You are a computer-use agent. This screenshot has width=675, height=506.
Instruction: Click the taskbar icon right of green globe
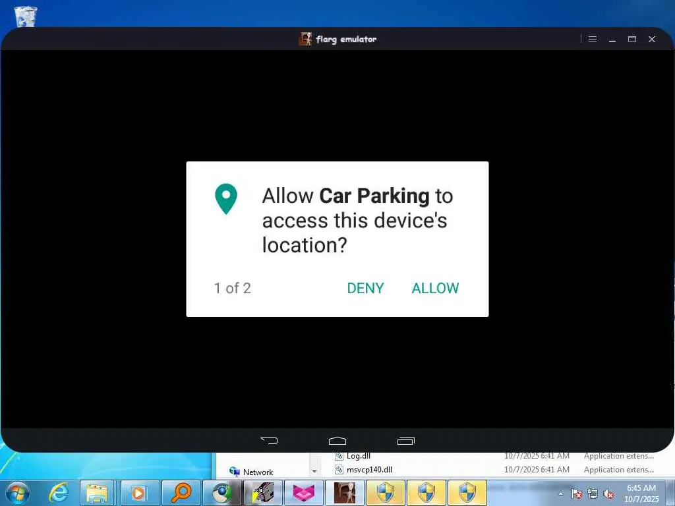262,493
